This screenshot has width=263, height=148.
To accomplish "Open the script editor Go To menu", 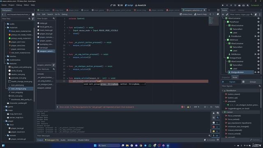I will point(57,14).
